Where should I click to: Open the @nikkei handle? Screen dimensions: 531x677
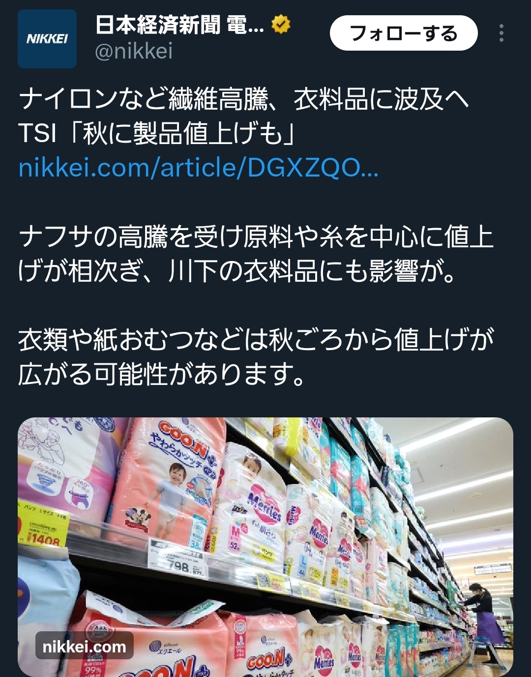pos(134,51)
